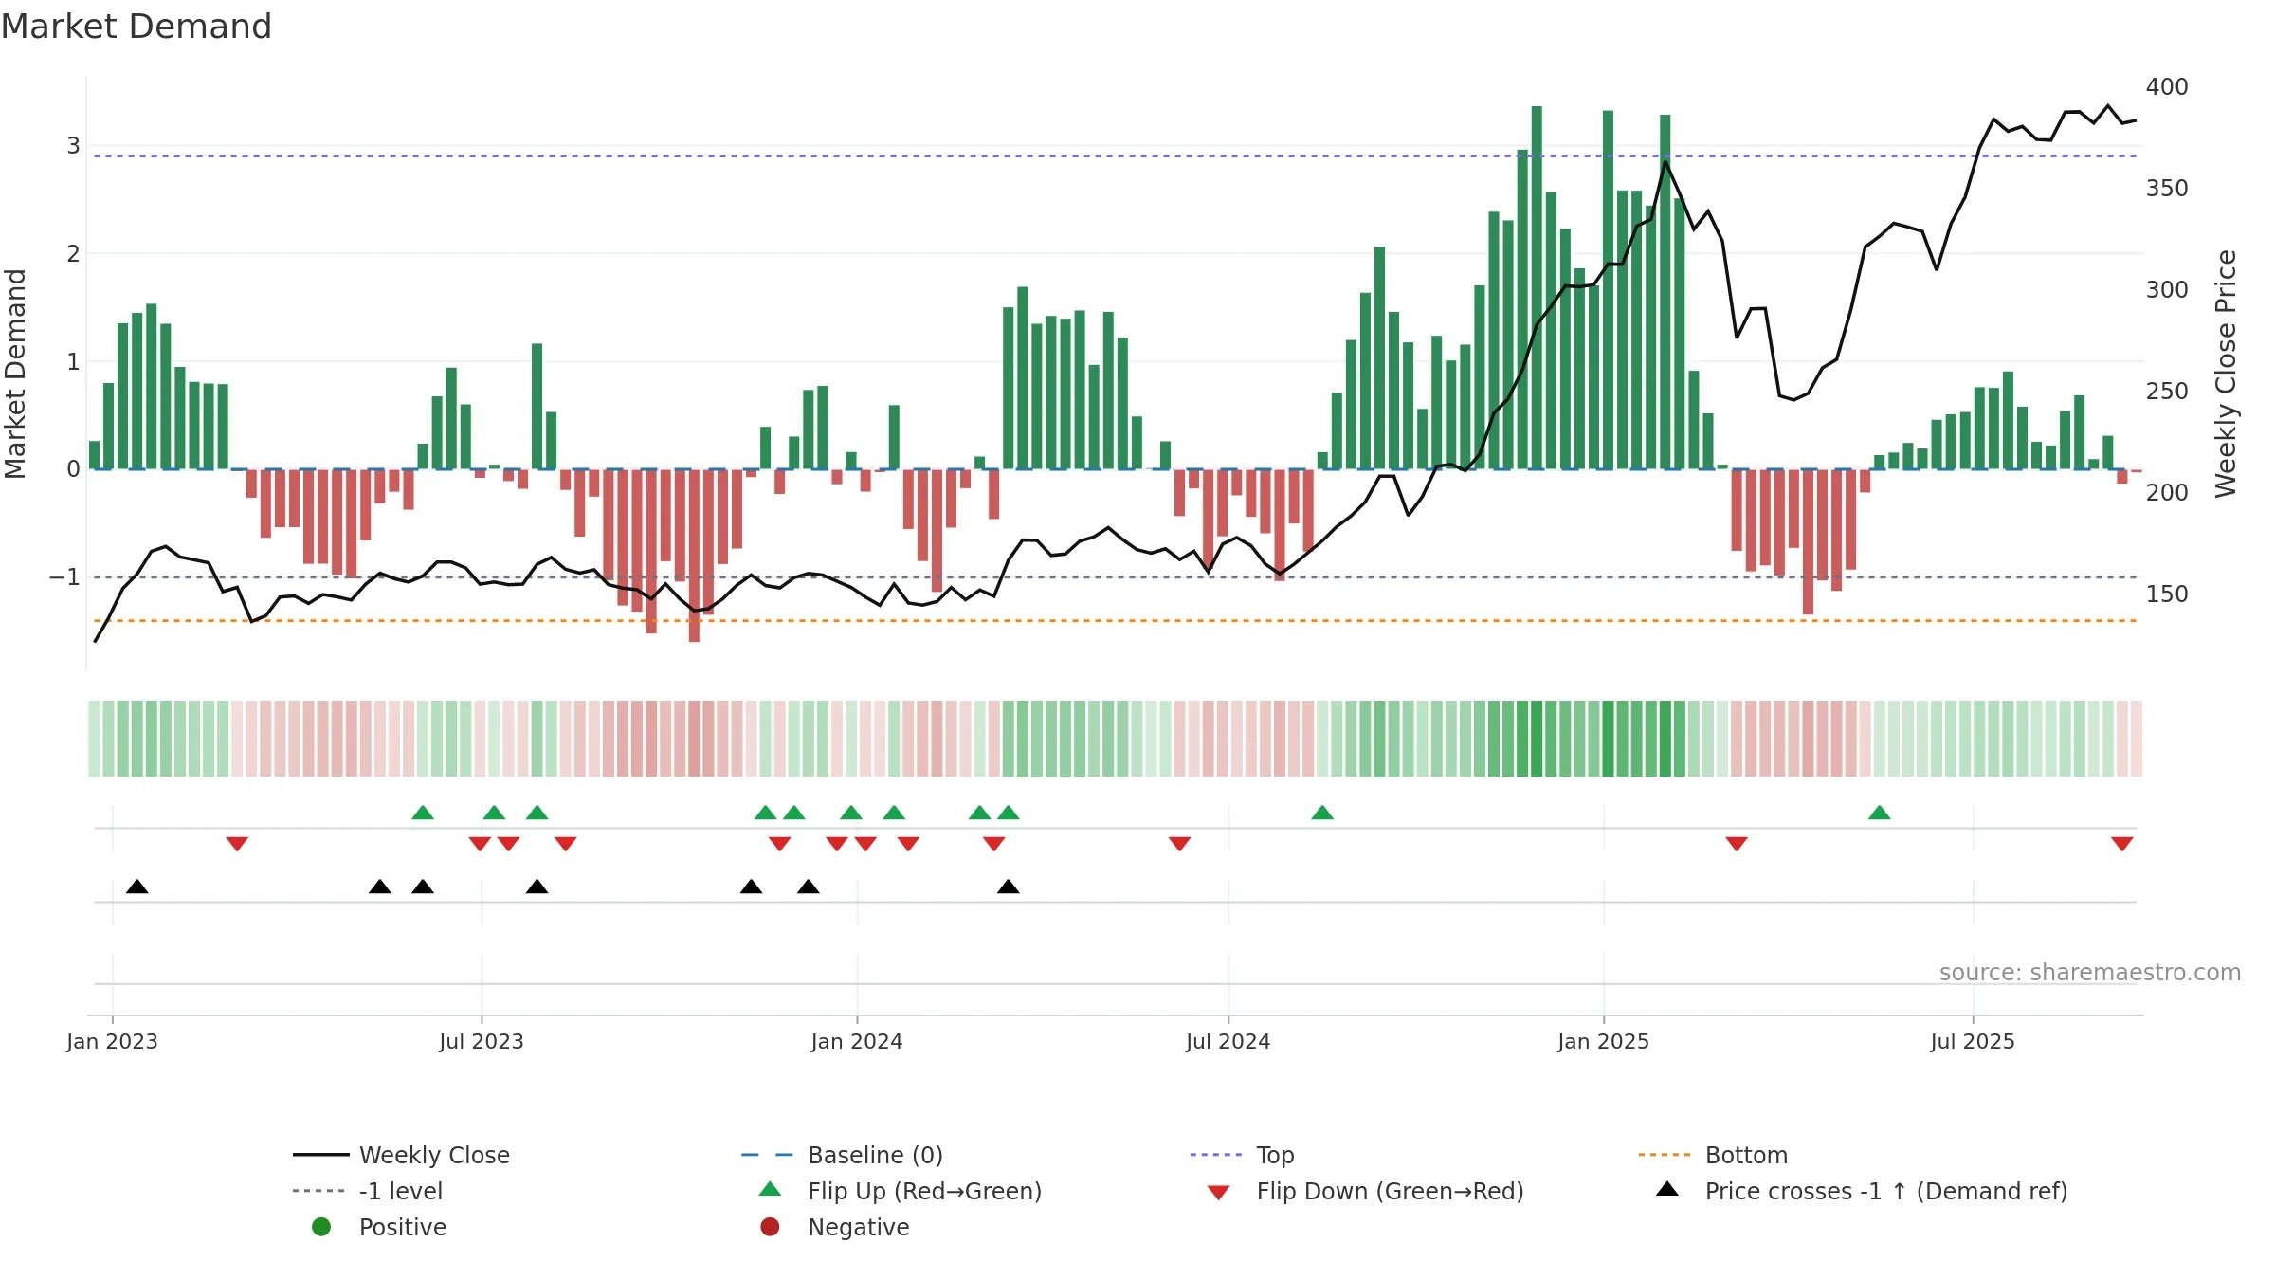Click the Weekly Close legend entry

pyautogui.click(x=401, y=1155)
